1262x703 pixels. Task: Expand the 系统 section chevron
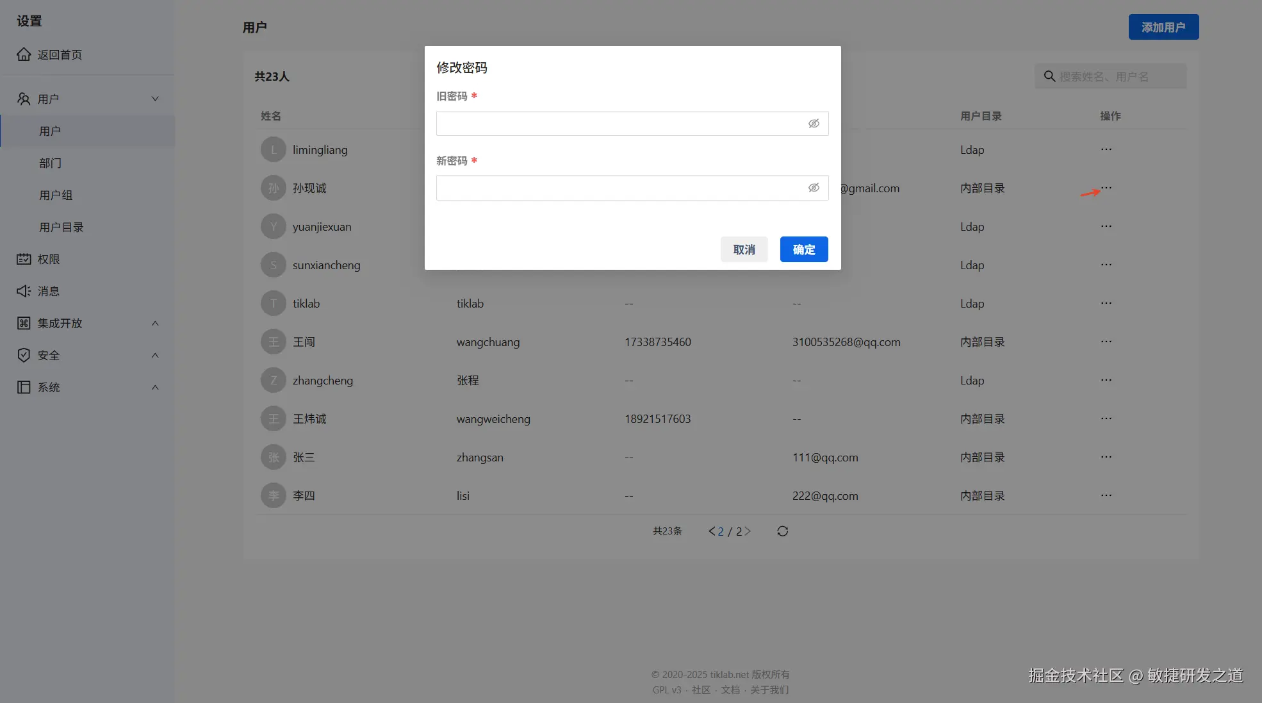(x=155, y=387)
